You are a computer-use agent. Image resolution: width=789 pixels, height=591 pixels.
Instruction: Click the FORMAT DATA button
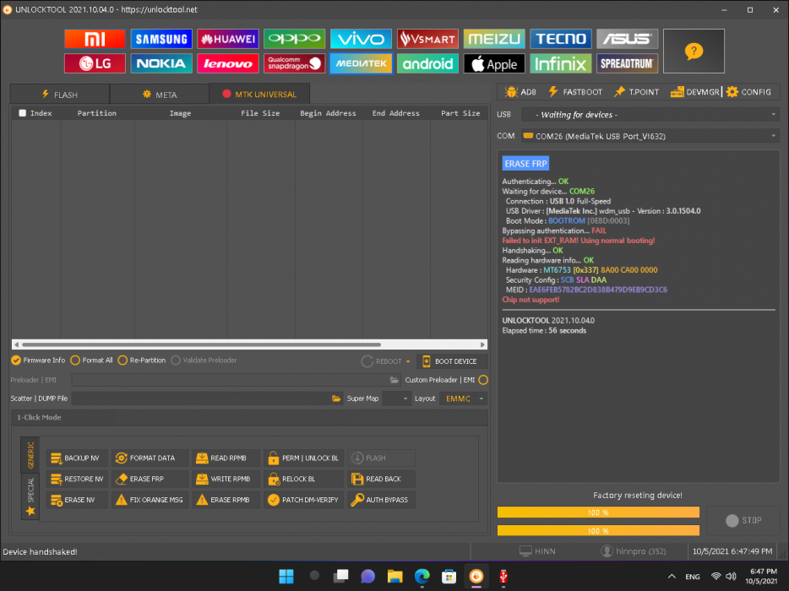click(x=150, y=458)
